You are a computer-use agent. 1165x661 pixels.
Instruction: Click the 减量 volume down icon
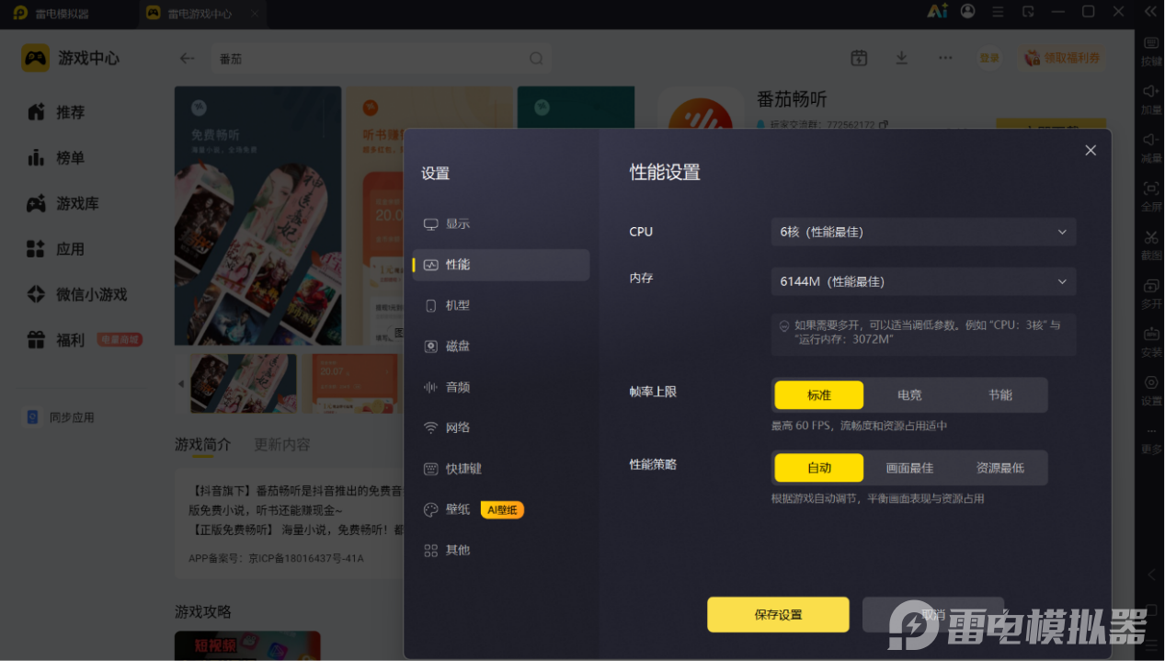pos(1151,147)
